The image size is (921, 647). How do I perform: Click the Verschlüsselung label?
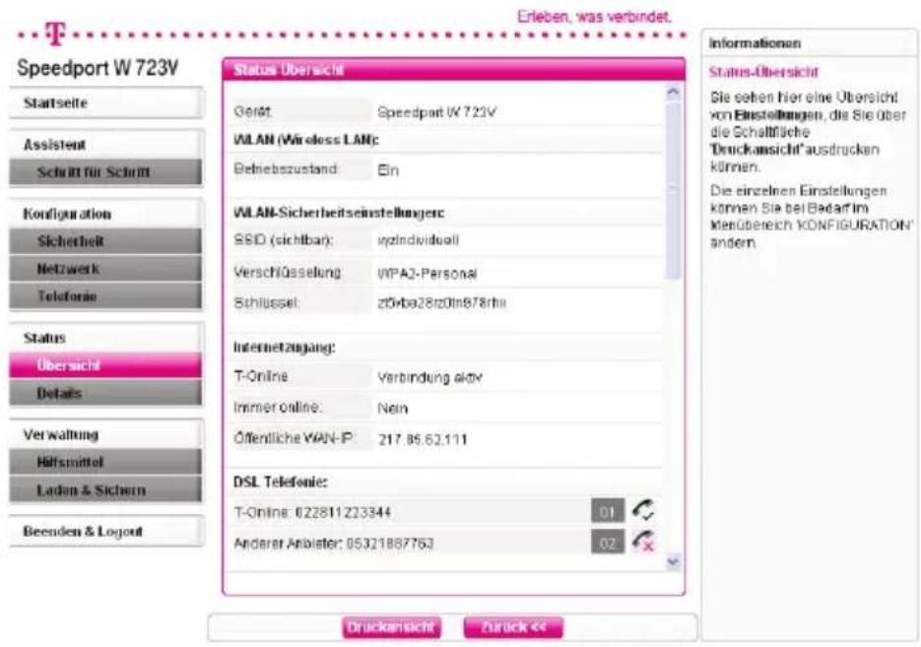pyautogui.click(x=288, y=273)
